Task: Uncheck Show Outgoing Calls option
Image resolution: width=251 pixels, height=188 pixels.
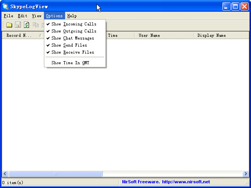Action: click(75, 31)
